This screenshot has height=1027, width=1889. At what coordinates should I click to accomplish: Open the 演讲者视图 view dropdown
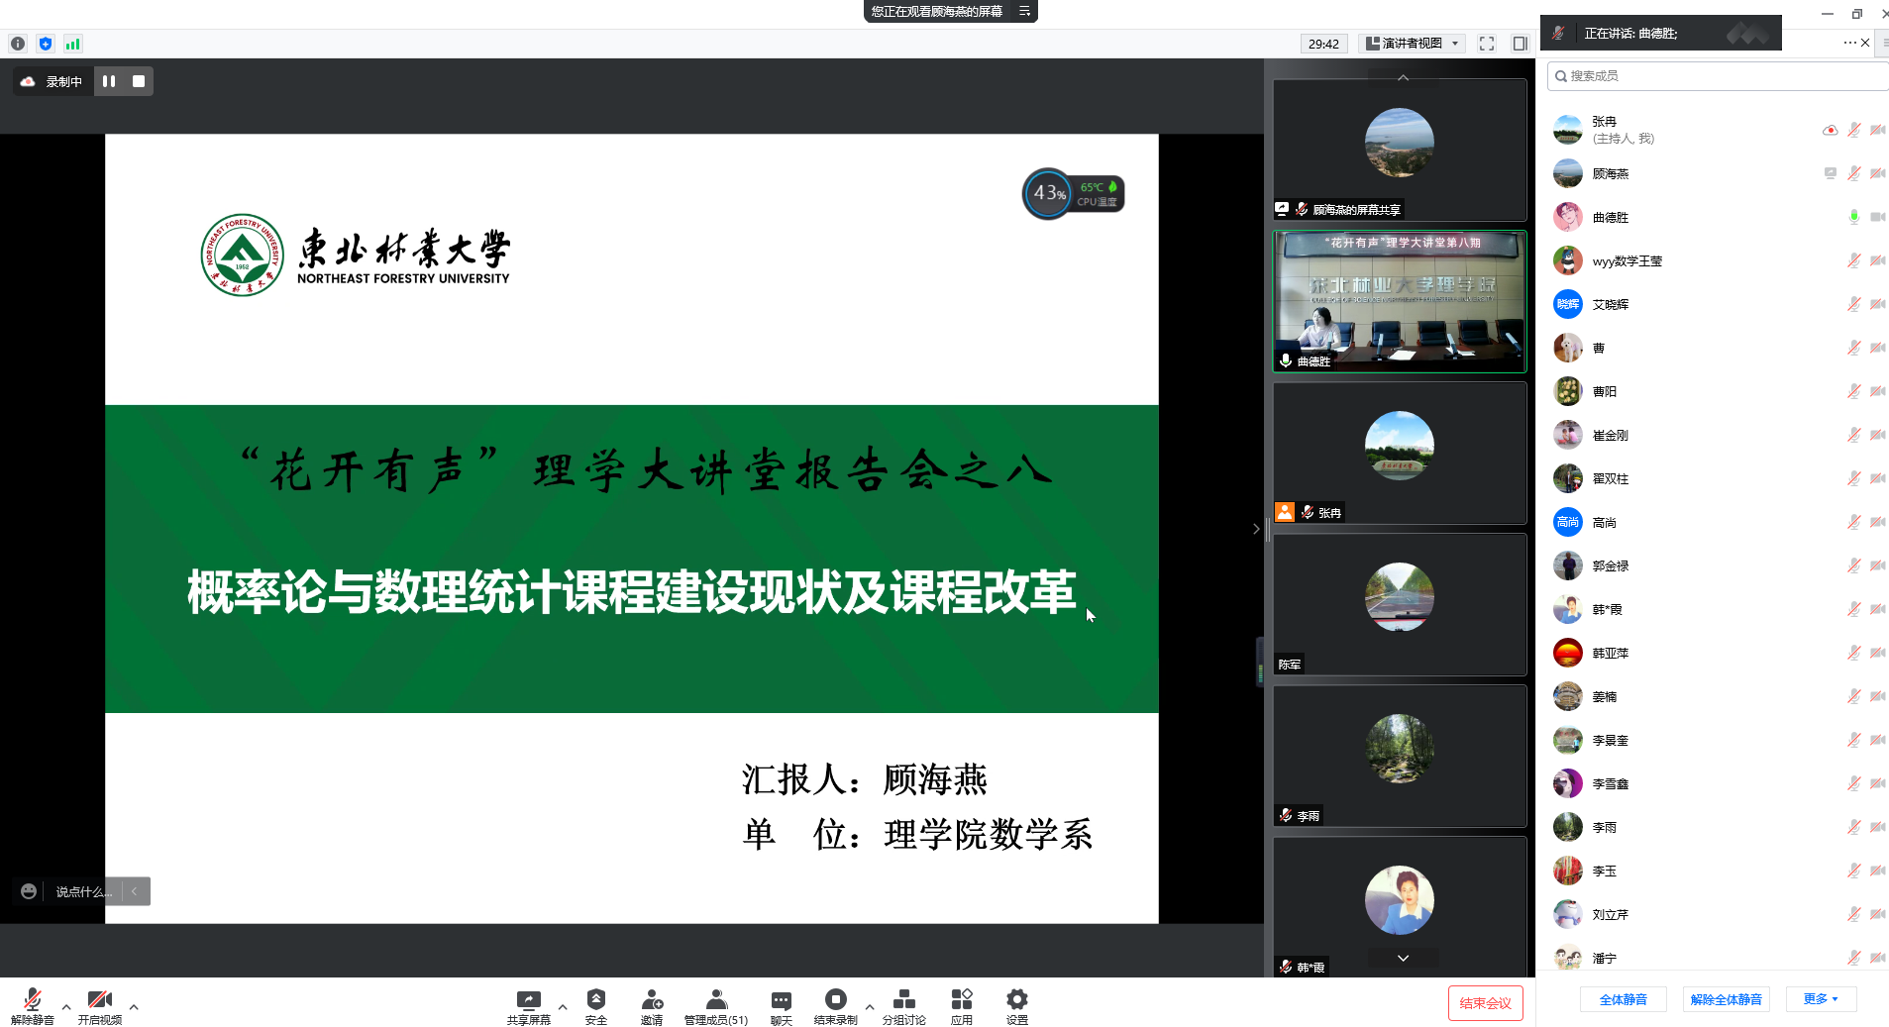pos(1414,44)
